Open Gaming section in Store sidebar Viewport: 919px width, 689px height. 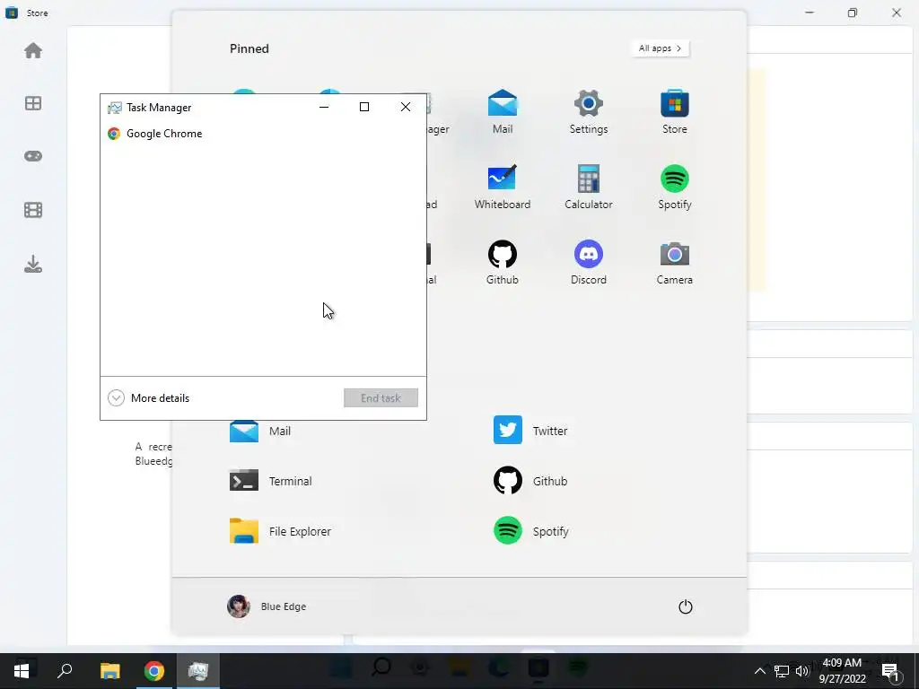coord(33,156)
